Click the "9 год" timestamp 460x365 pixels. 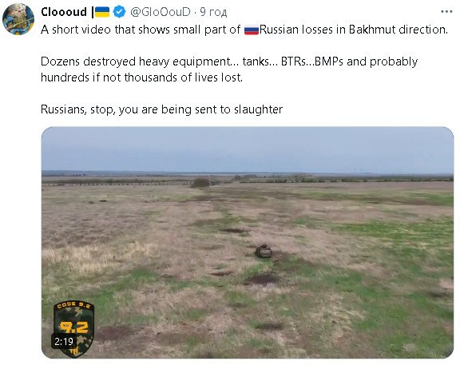pos(213,12)
